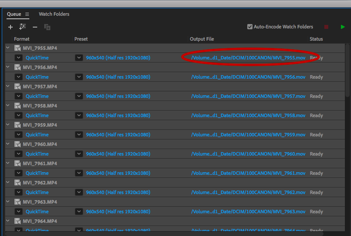Open preset dropdown for MVI_7957 output

(x=79, y=96)
